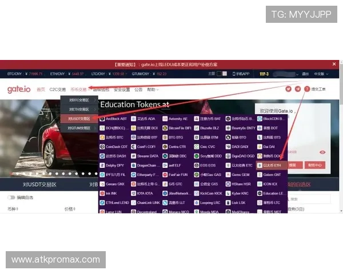343x274 pixels.
Task: Open the 币币交易 dropdown menu
Action: click(80, 90)
